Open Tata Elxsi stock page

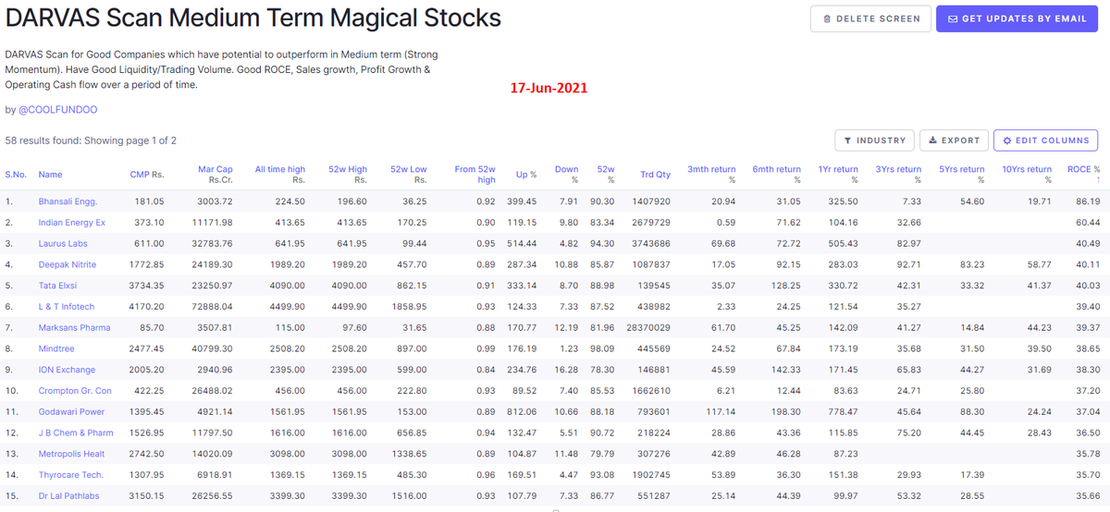[59, 286]
